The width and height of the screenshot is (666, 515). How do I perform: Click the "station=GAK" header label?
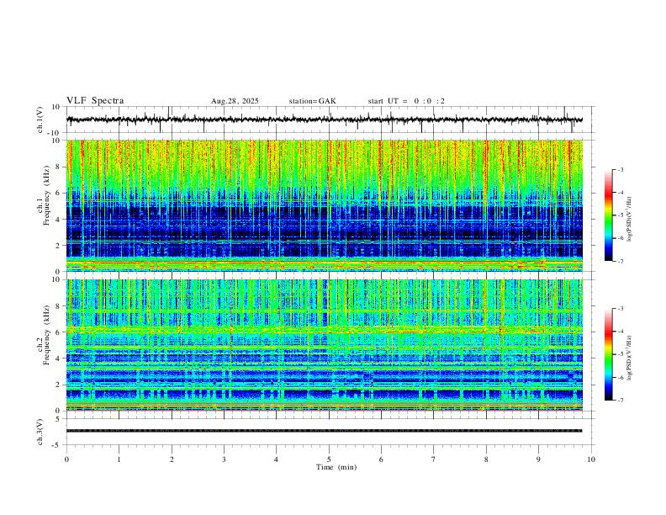point(312,101)
